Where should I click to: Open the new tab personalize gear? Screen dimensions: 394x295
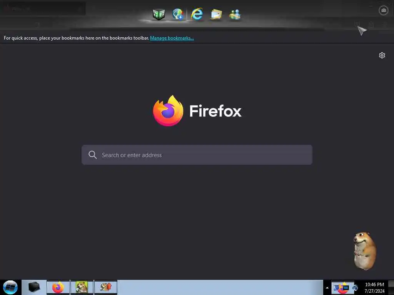(382, 55)
